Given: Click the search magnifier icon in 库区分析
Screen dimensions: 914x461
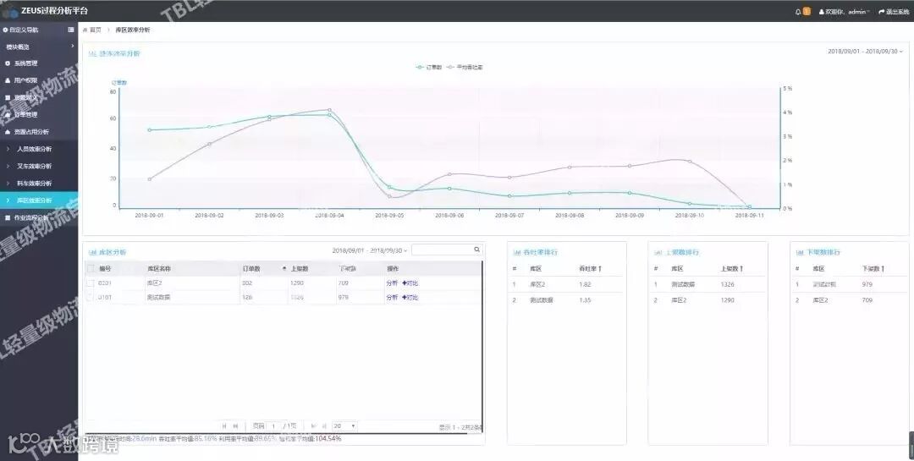Looking at the screenshot, I should (476, 250).
